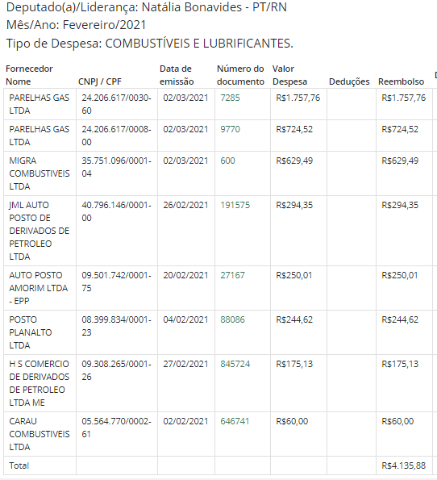Open document number 7285 link

(x=230, y=98)
